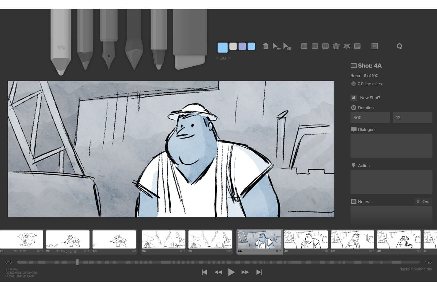Toggle the center guide overlay
437x291 pixels.
tap(315, 46)
